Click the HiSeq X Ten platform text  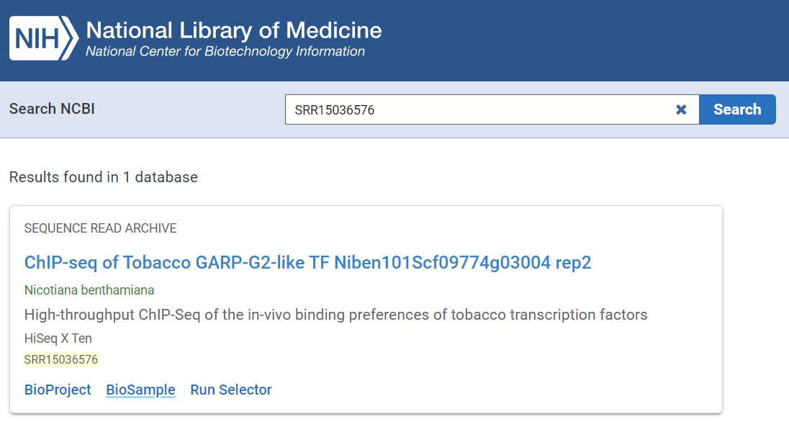(58, 338)
